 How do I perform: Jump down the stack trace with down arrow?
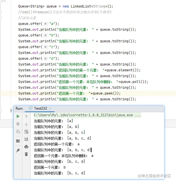26,124
